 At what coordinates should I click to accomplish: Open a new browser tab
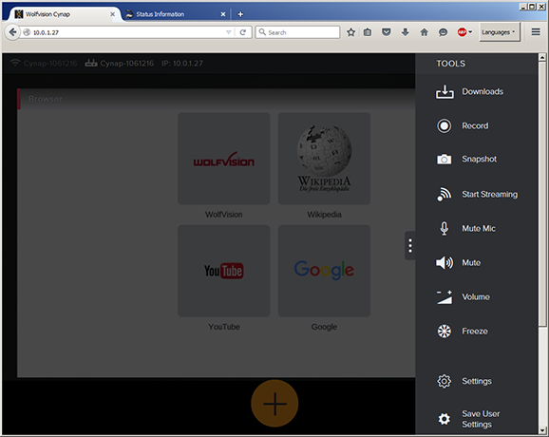[240, 14]
